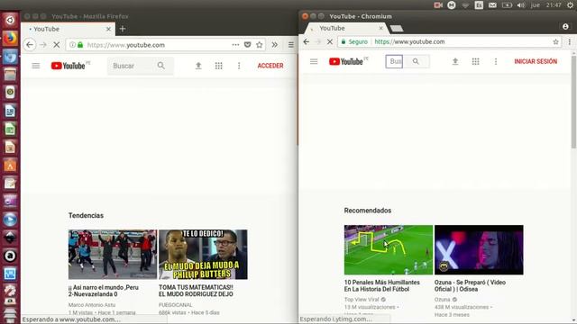Click Ozuna - Se Preparó video title
Screen dimensions: 577x324
[x=470, y=286]
